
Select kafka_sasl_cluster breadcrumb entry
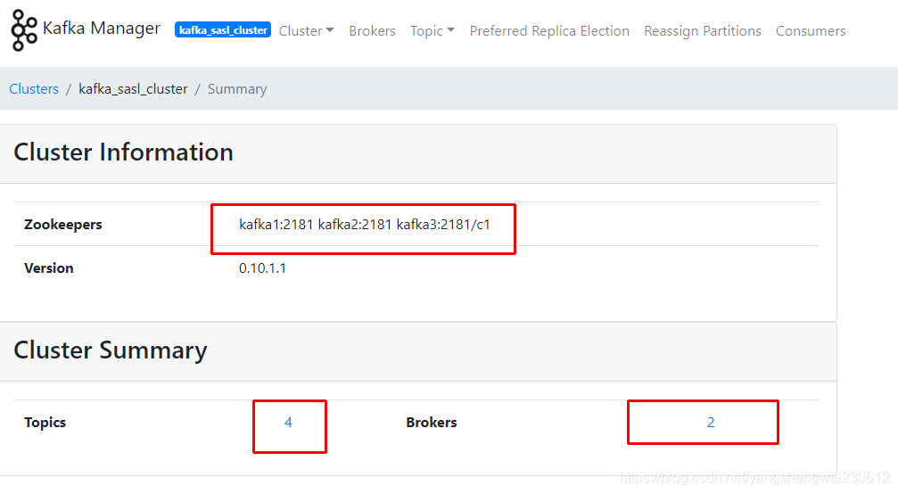click(133, 89)
